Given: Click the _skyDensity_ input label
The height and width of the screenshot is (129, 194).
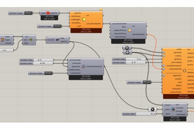Looking at the screenshot, I should coord(76,16).
